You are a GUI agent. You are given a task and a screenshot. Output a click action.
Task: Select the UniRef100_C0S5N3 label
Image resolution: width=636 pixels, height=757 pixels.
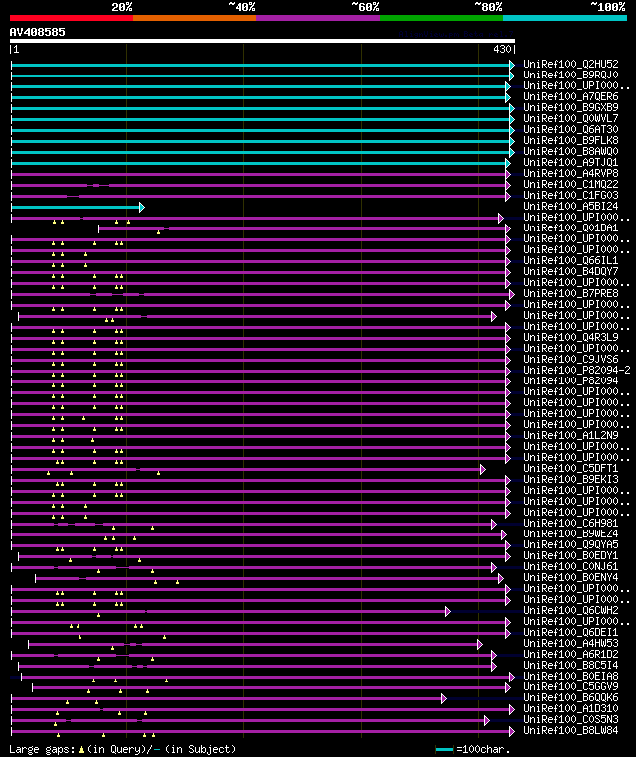(x=570, y=720)
